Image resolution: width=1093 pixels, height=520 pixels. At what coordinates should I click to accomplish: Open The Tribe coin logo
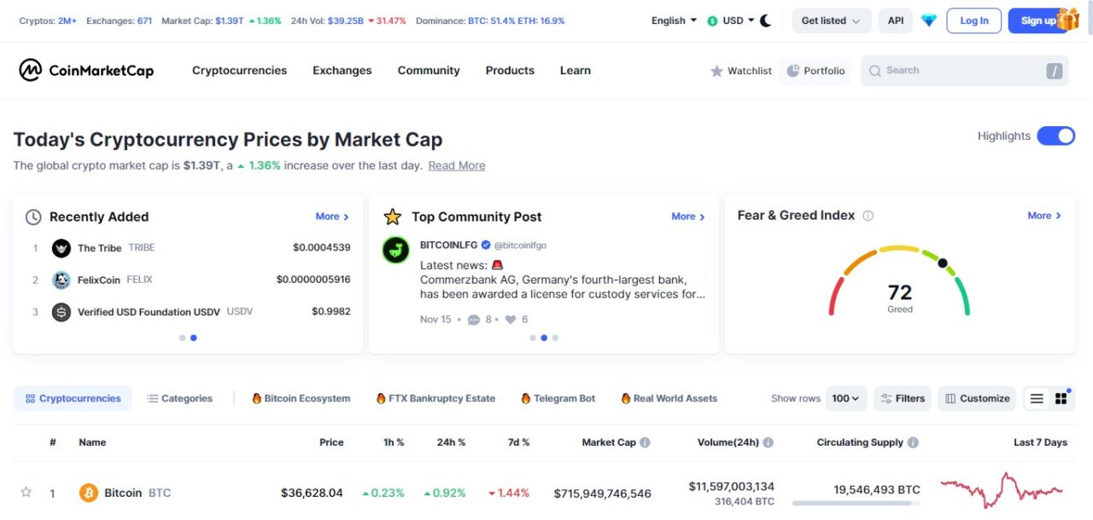click(x=61, y=248)
